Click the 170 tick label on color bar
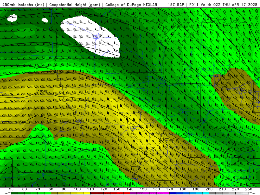The image size is (260, 195). [170, 189]
